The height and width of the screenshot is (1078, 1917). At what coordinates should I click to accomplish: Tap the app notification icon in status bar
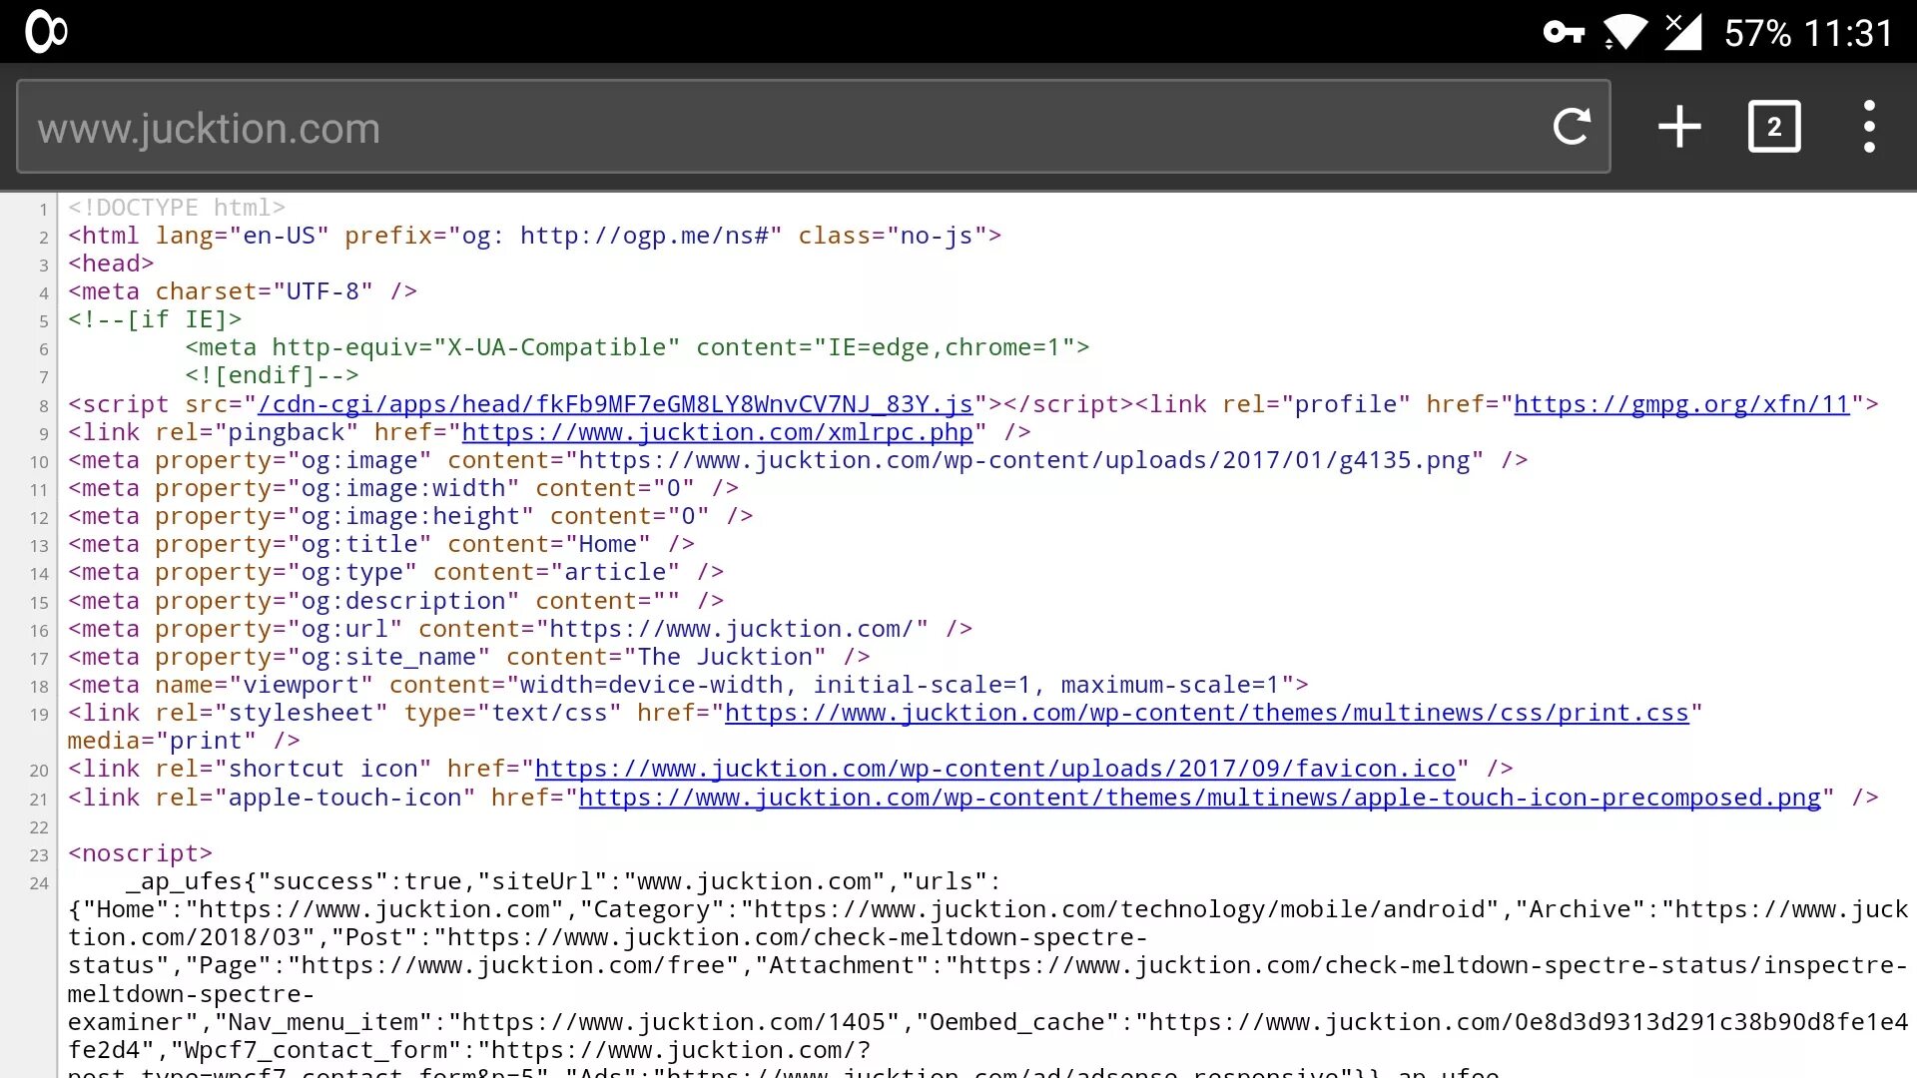coord(46,32)
